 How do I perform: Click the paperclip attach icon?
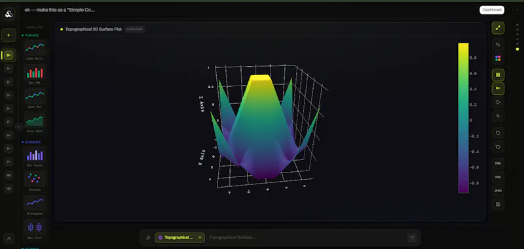tap(149, 238)
